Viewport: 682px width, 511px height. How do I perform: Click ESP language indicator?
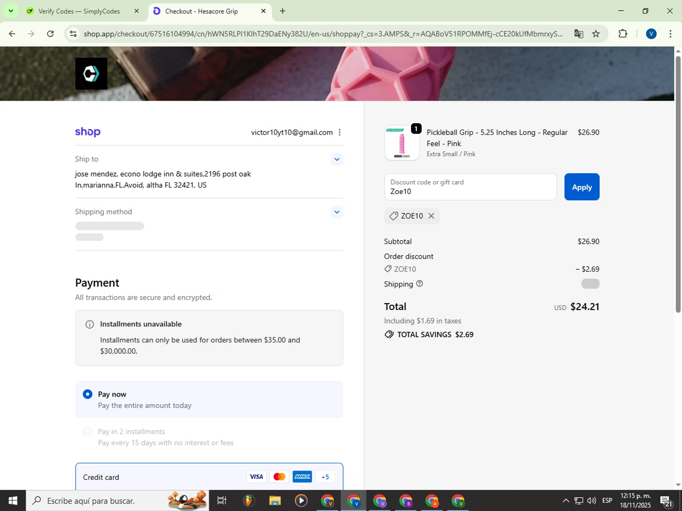[x=607, y=501]
